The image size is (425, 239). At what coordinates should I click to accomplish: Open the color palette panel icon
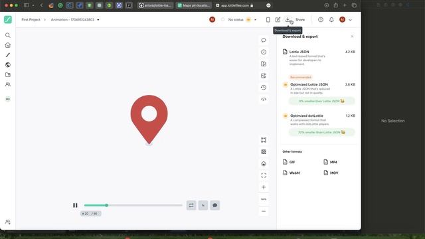tap(264, 64)
